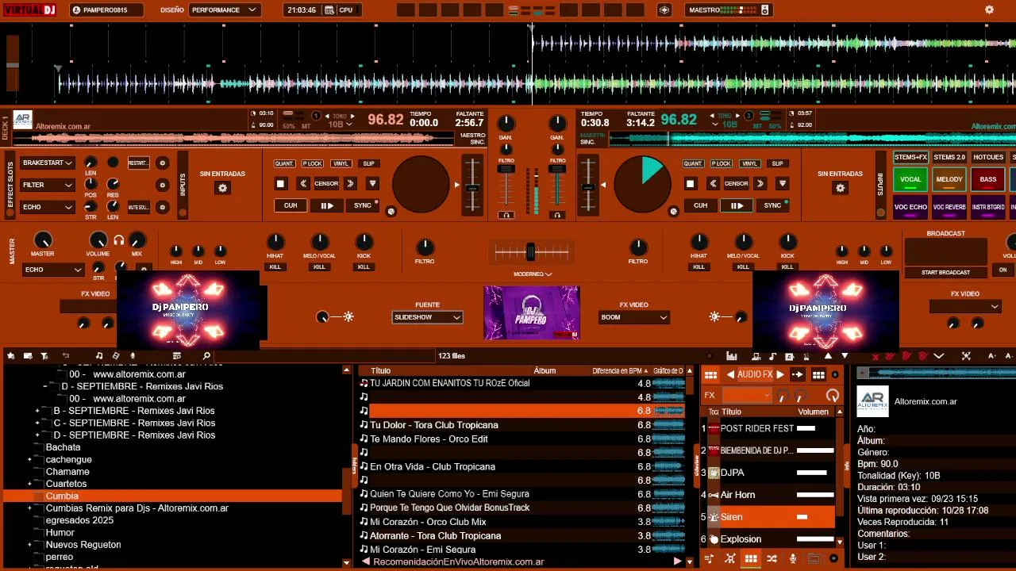Viewport: 1016px width, 571px height.
Task: Click the MASTER volume knob
Action: [42, 240]
